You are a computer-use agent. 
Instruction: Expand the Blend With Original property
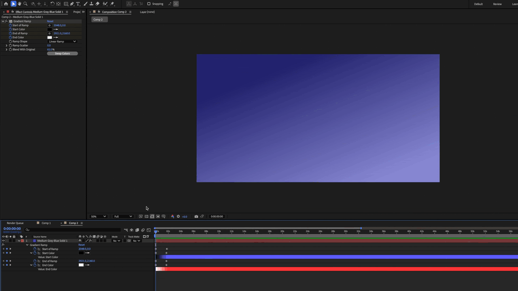coord(6,49)
